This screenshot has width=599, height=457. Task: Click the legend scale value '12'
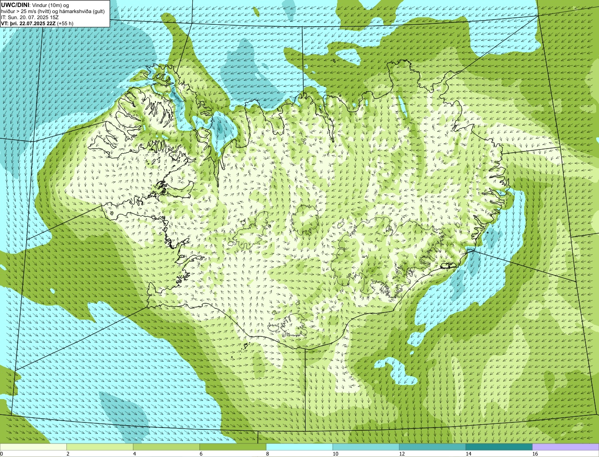402,454
